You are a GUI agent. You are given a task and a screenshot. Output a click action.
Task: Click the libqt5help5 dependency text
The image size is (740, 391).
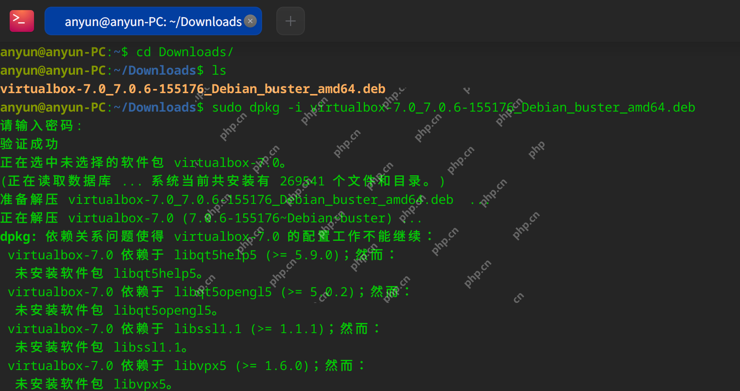pyautogui.click(x=215, y=255)
